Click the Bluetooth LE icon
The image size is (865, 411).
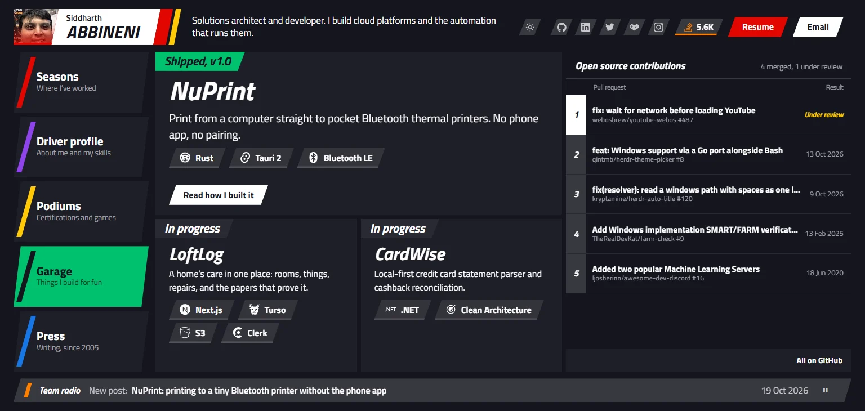pyautogui.click(x=313, y=158)
